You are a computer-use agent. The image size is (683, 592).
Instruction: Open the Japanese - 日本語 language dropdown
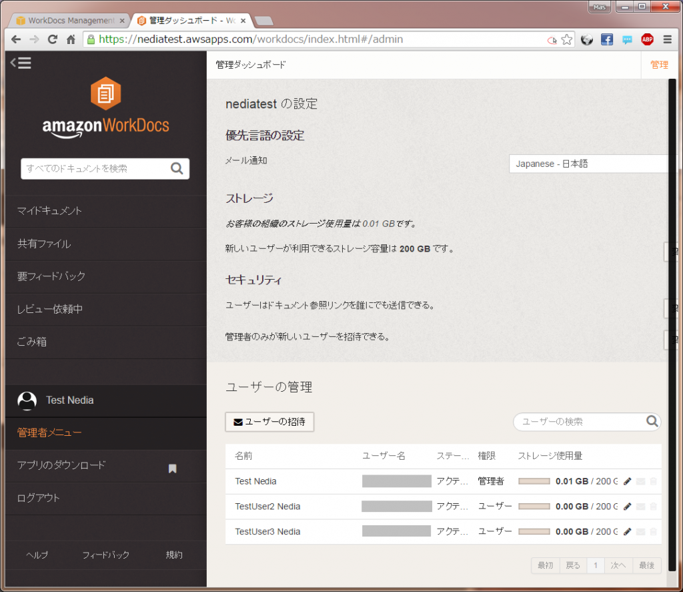(x=588, y=164)
